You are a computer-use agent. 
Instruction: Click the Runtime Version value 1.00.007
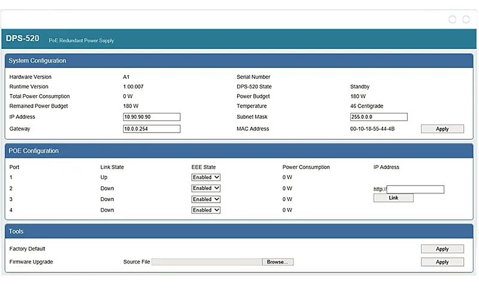tap(133, 87)
